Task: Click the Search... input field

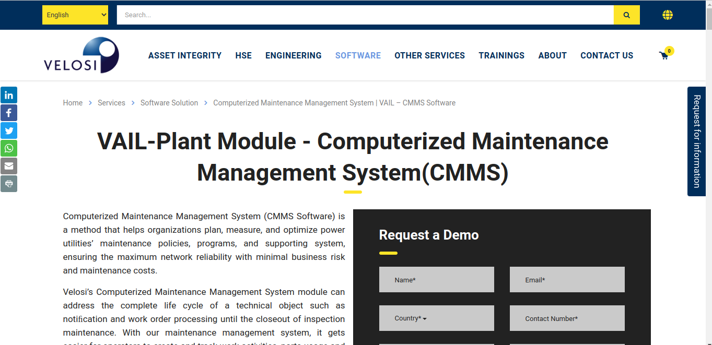Action: (x=365, y=15)
